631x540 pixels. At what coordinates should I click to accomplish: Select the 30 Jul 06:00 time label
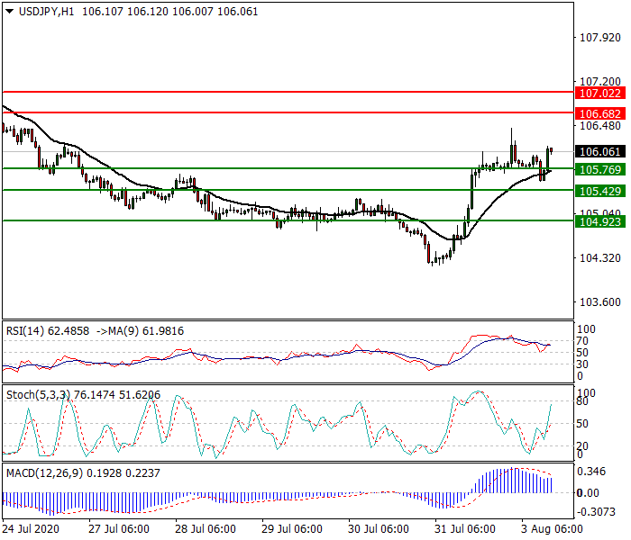pyautogui.click(x=379, y=529)
